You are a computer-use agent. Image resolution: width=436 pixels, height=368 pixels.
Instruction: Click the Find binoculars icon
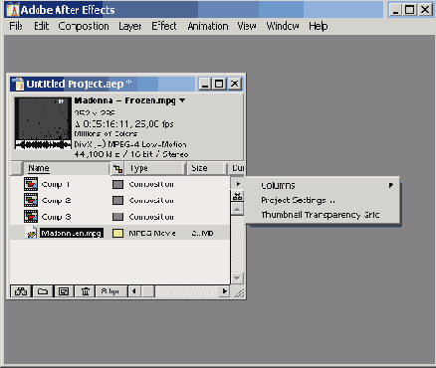pos(21,291)
